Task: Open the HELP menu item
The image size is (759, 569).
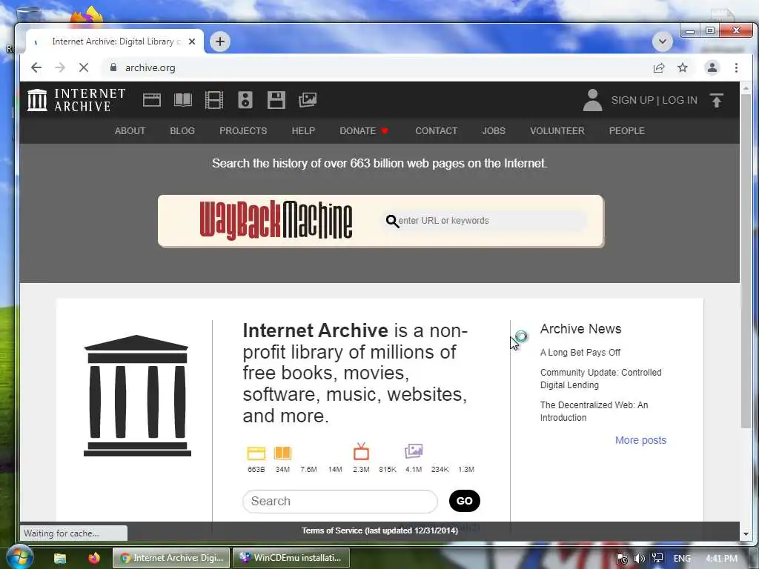Action: (x=303, y=130)
